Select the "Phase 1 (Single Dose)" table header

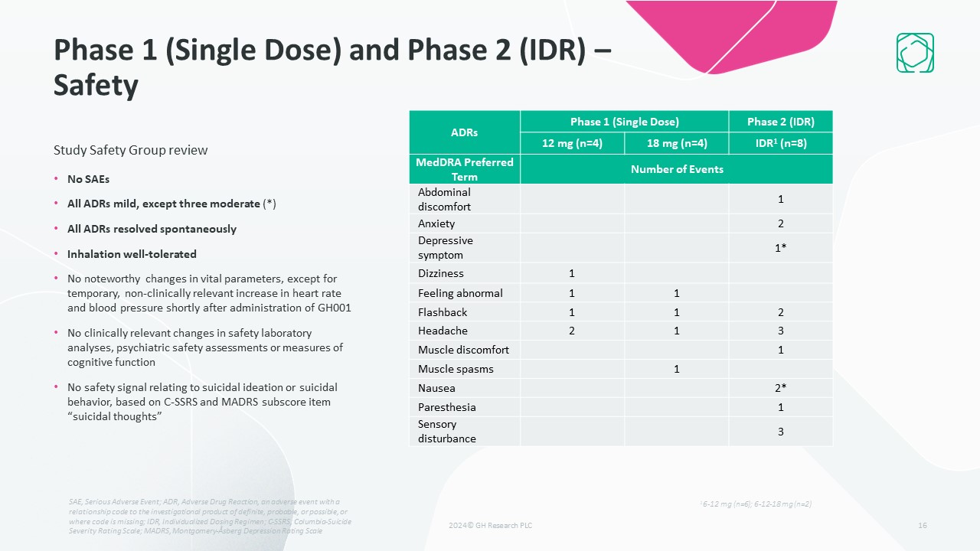click(624, 122)
